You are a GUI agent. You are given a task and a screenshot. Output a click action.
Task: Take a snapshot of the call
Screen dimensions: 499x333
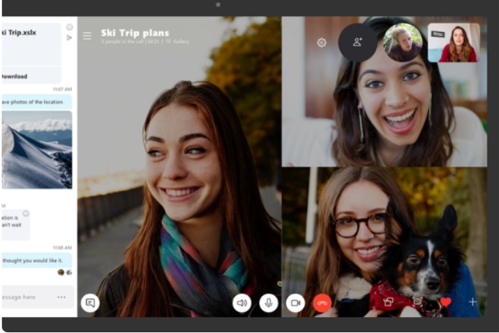point(417,302)
